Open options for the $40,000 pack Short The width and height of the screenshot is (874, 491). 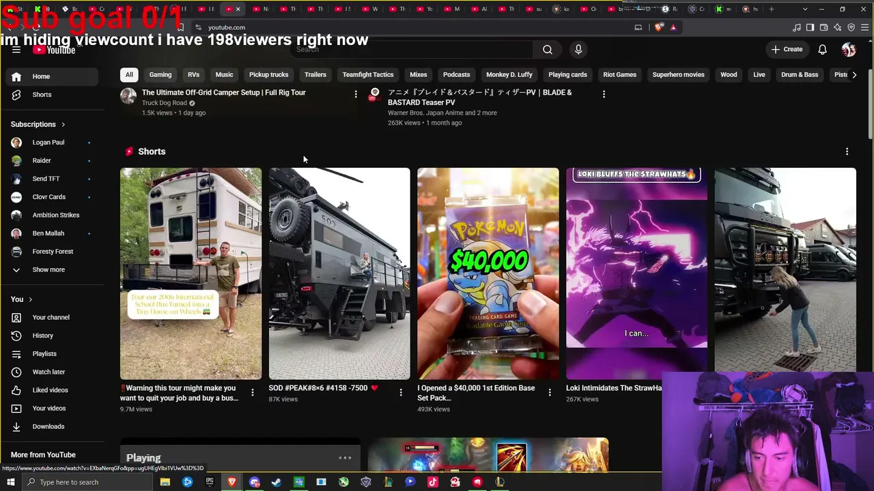click(550, 392)
